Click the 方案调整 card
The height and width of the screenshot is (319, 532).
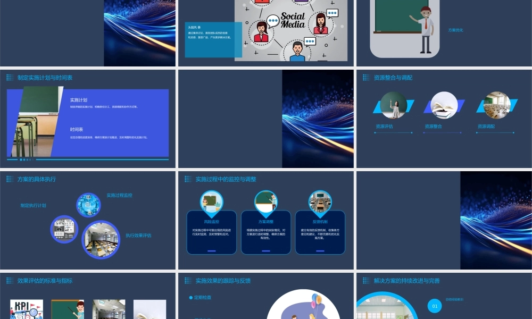coord(266,232)
